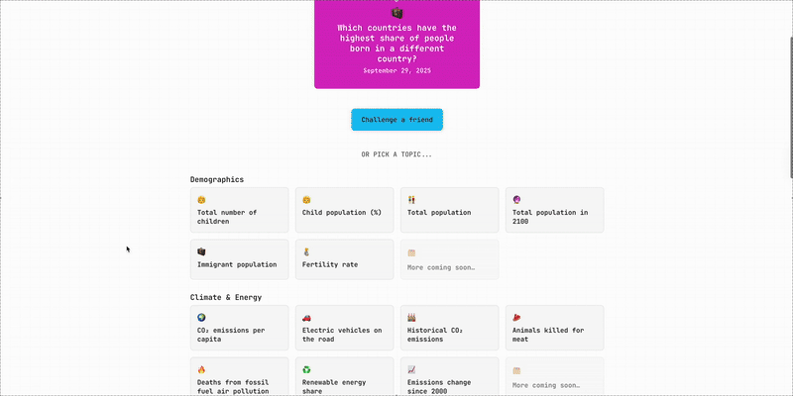This screenshot has width=793, height=396.
Task: Select the Total number of children topic
Action: click(239, 211)
